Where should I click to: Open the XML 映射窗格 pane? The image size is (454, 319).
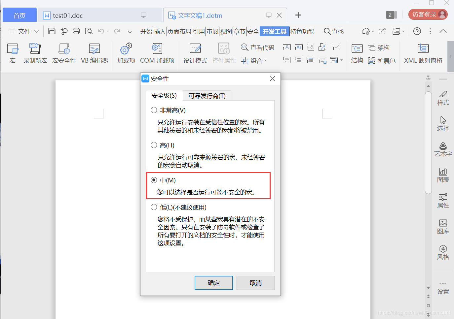click(x=423, y=53)
